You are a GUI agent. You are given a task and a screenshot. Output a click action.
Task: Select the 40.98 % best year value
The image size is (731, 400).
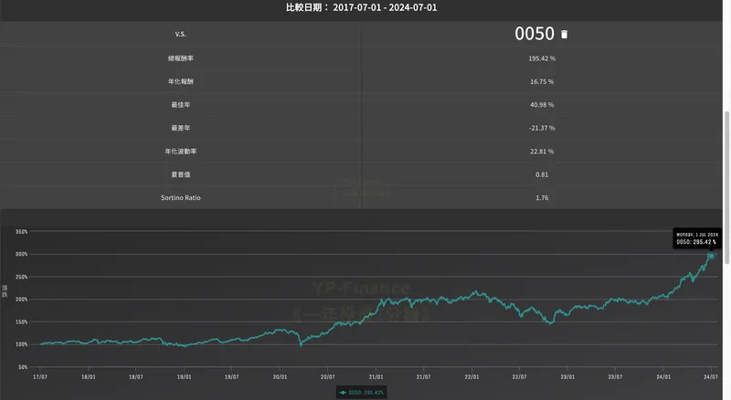(542, 105)
